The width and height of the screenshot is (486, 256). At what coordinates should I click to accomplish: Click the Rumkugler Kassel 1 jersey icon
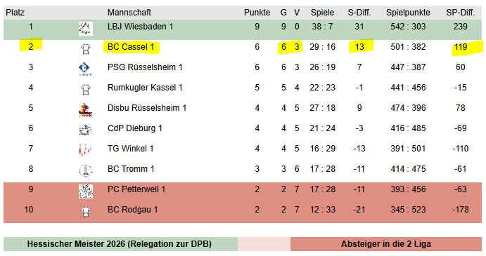(x=86, y=90)
